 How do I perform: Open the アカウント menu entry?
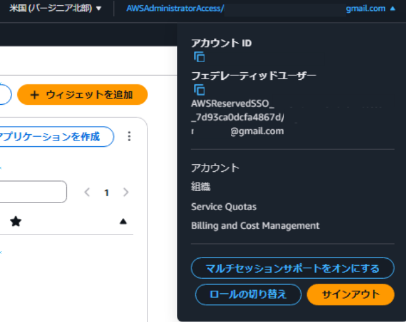215,168
